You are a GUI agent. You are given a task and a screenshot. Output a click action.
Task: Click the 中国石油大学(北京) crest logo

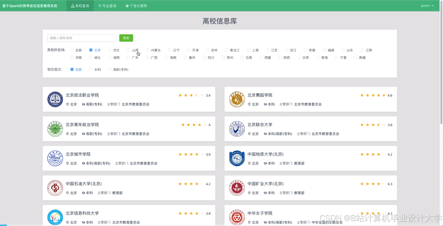55,188
